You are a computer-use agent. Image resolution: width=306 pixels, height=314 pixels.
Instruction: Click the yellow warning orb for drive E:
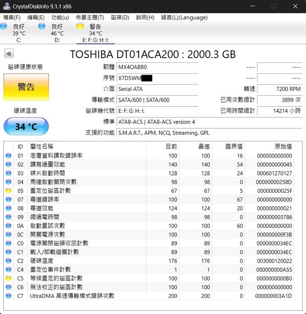tap(80, 26)
